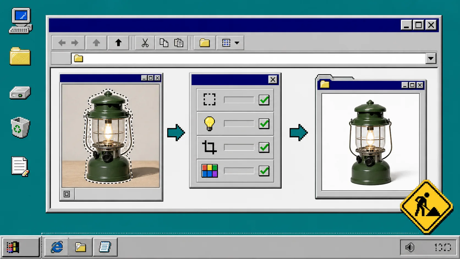Launch Internet Explorer from the taskbar
The width and height of the screenshot is (460, 259).
click(x=57, y=247)
